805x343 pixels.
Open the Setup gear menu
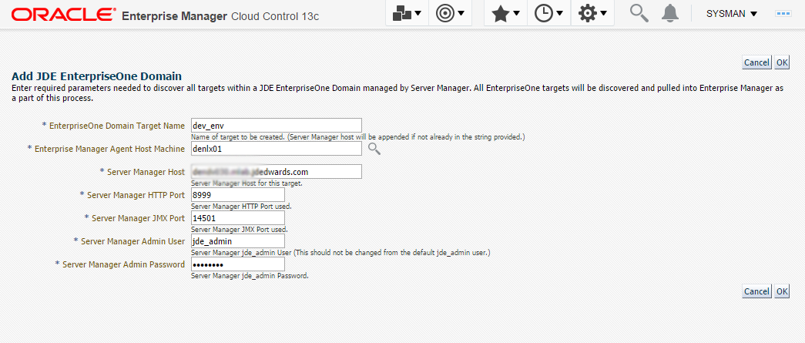592,14
